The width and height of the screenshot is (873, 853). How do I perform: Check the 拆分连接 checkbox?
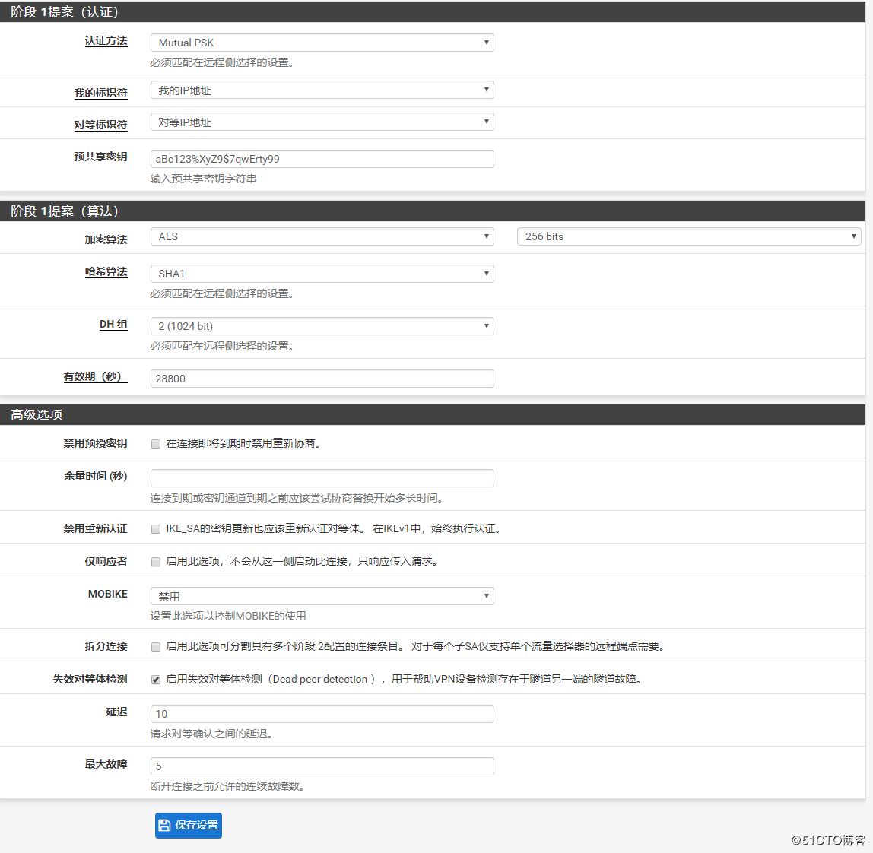(x=156, y=647)
